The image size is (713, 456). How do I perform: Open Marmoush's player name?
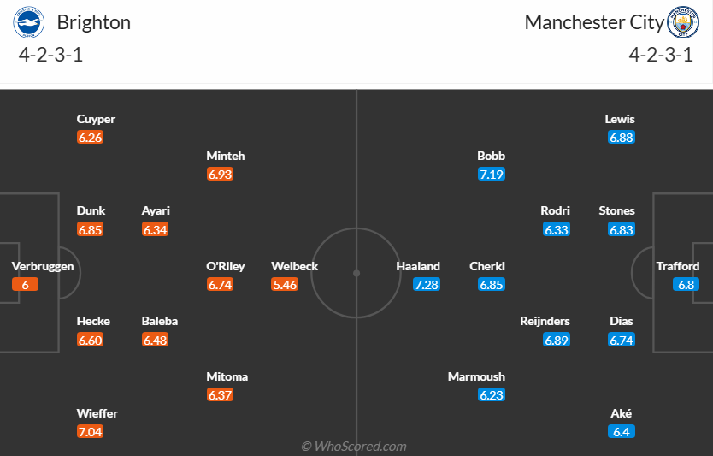(477, 376)
